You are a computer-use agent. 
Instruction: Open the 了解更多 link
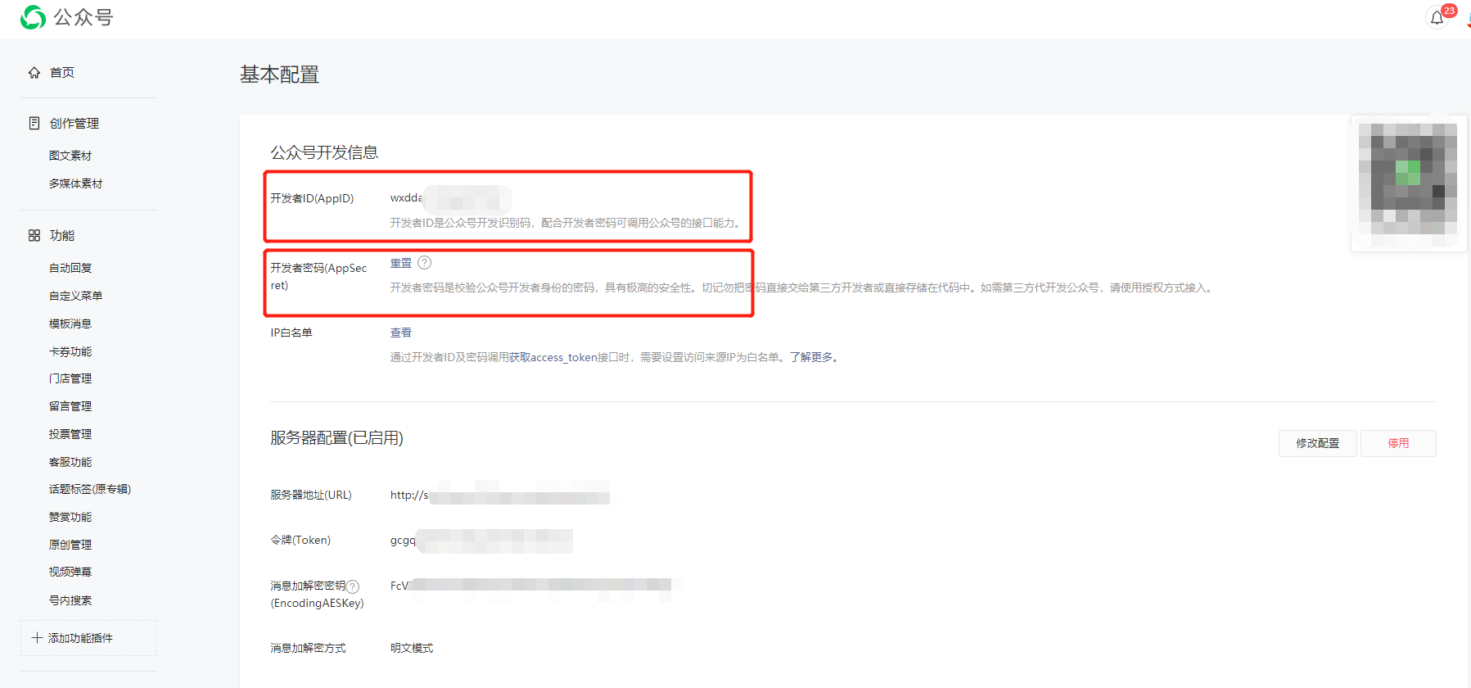(x=812, y=357)
